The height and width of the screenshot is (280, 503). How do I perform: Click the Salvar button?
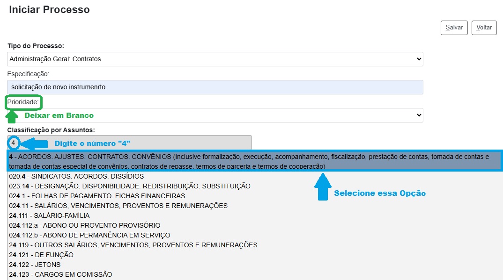click(454, 28)
